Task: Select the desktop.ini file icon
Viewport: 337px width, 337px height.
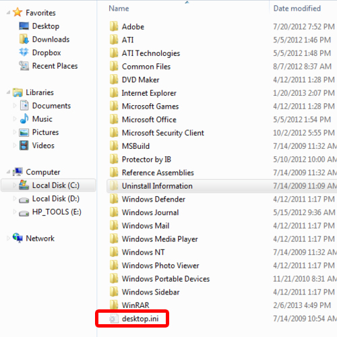Action: click(x=114, y=319)
